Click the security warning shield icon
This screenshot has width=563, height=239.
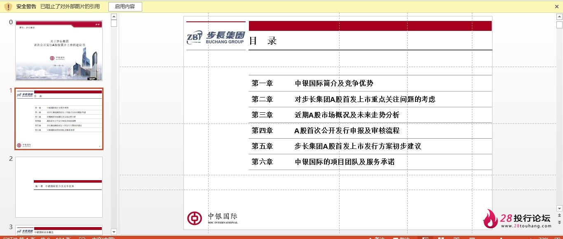click(x=8, y=7)
